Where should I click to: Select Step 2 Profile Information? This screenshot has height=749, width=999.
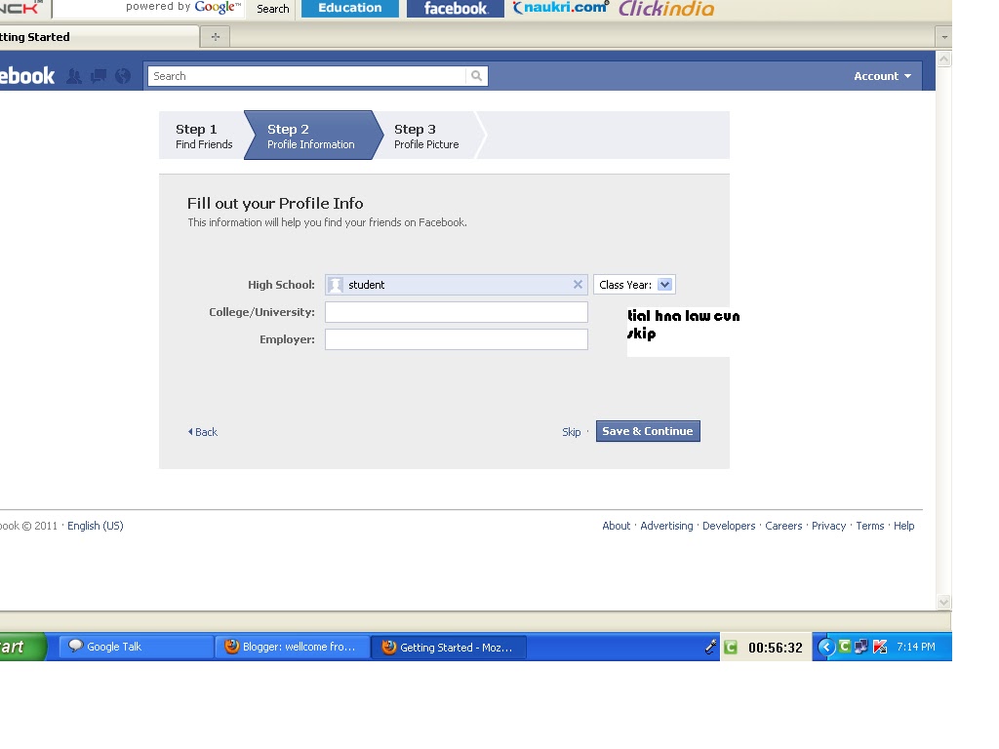click(x=311, y=136)
